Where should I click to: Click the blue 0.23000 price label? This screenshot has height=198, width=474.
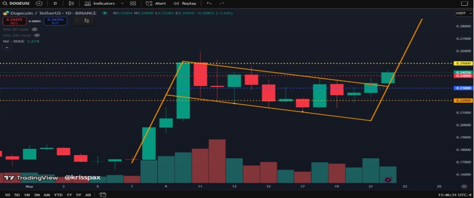[x=462, y=88]
